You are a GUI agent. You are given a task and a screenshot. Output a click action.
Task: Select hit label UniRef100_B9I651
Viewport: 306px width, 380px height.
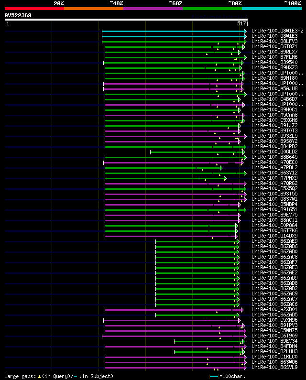(x=274, y=210)
